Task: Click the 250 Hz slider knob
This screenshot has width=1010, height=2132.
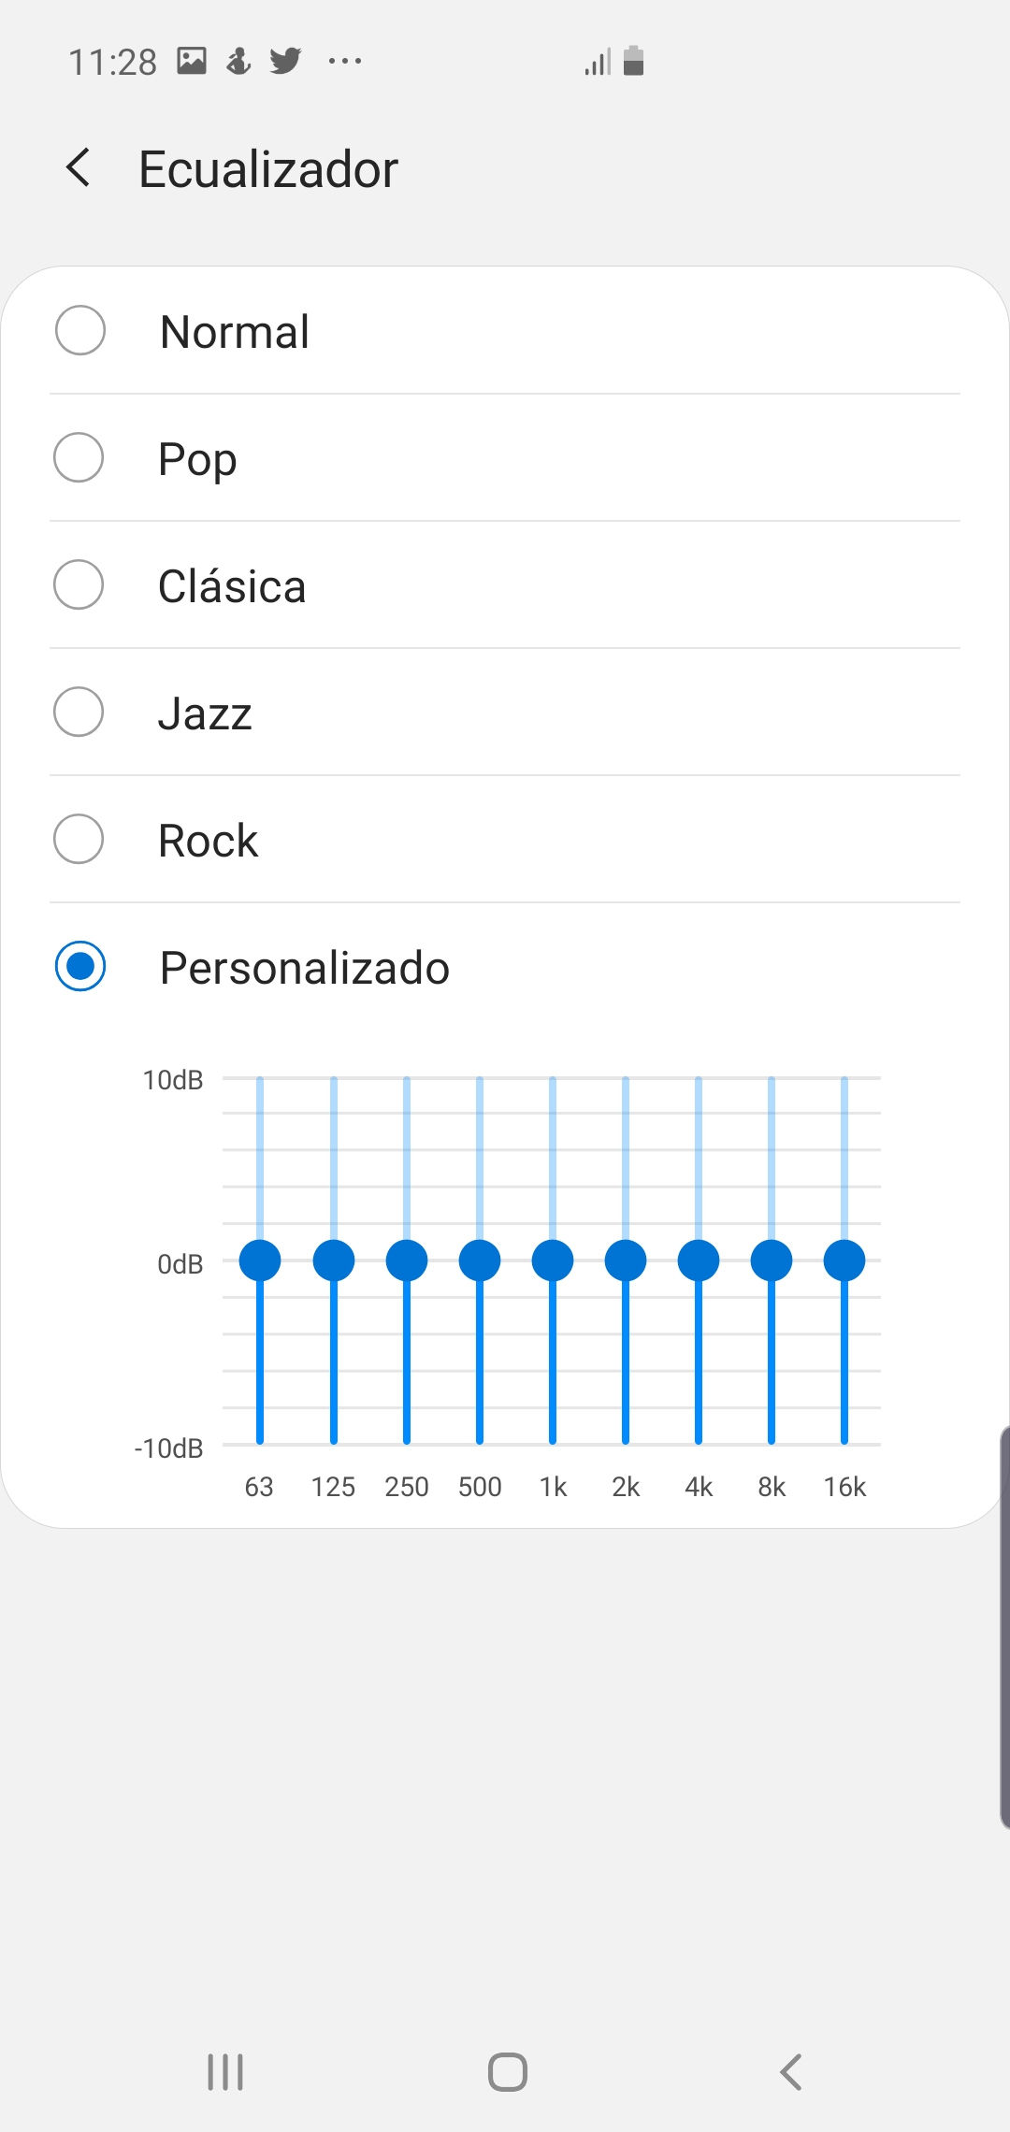Action: (407, 1260)
